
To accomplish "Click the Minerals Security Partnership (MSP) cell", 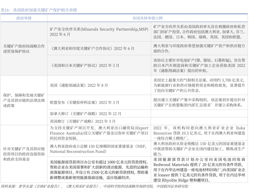I will 99,32.
